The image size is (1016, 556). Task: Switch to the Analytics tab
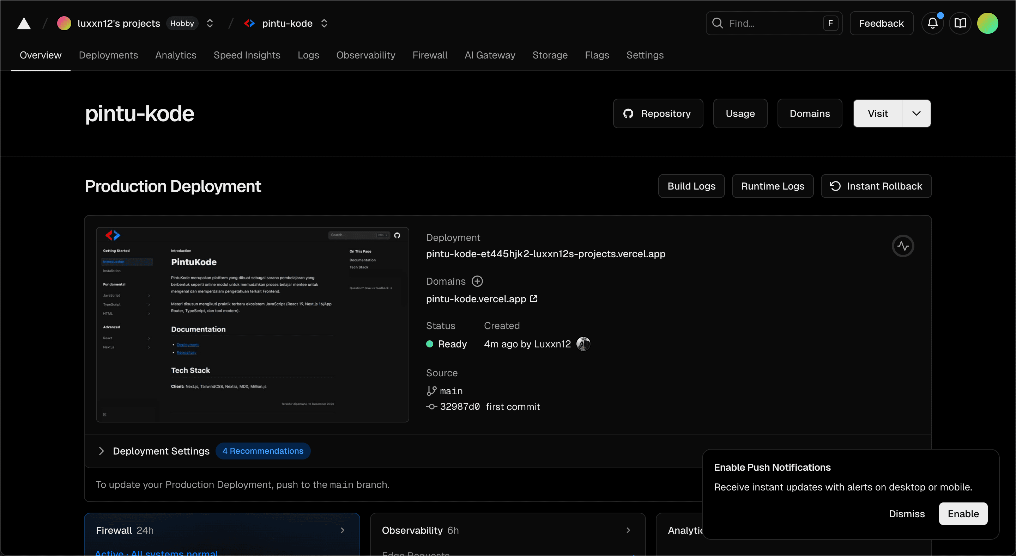pos(176,55)
